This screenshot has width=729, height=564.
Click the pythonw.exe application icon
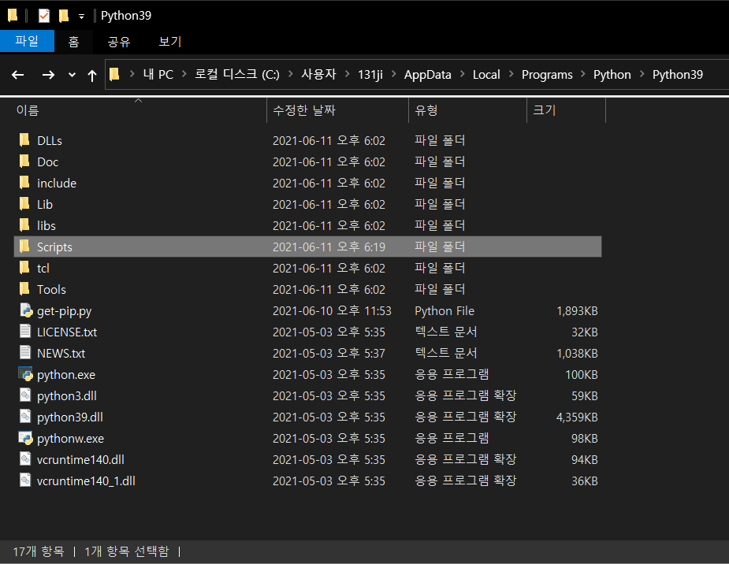pos(25,438)
